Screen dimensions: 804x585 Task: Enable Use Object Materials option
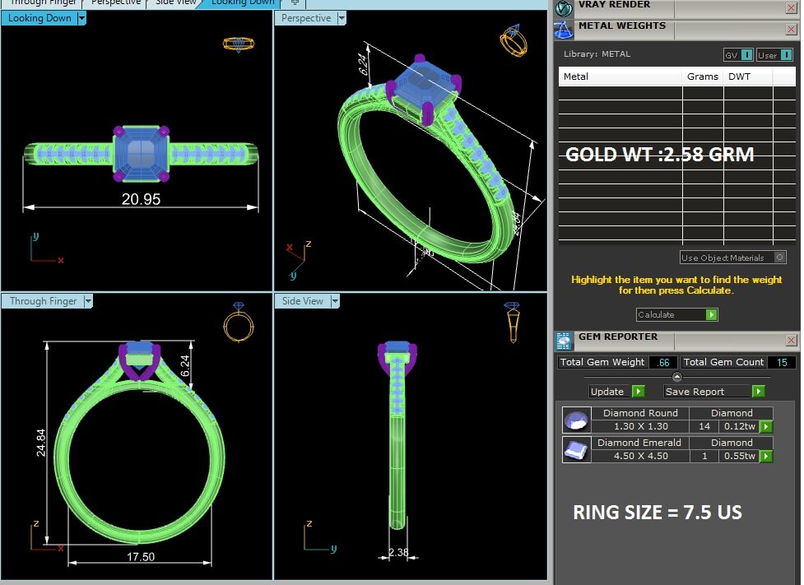coord(779,258)
